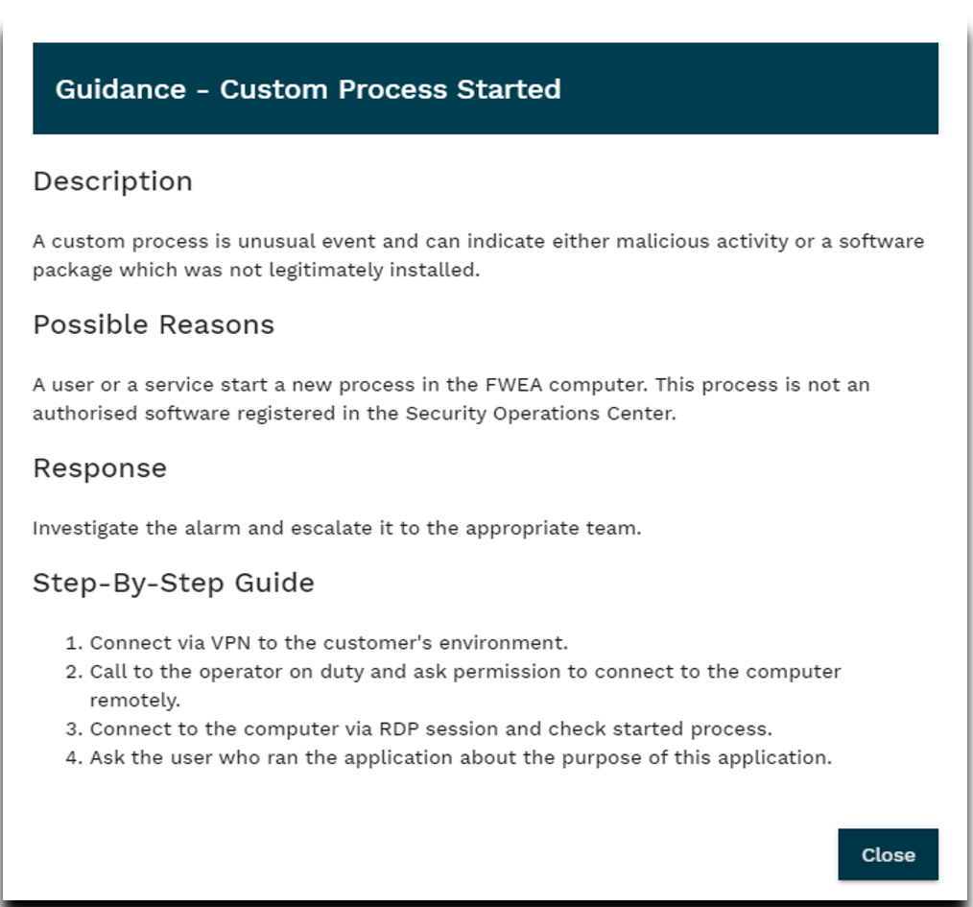This screenshot has width=973, height=907.
Task: Click the paragraph about user or service starting process
Action: (451, 399)
